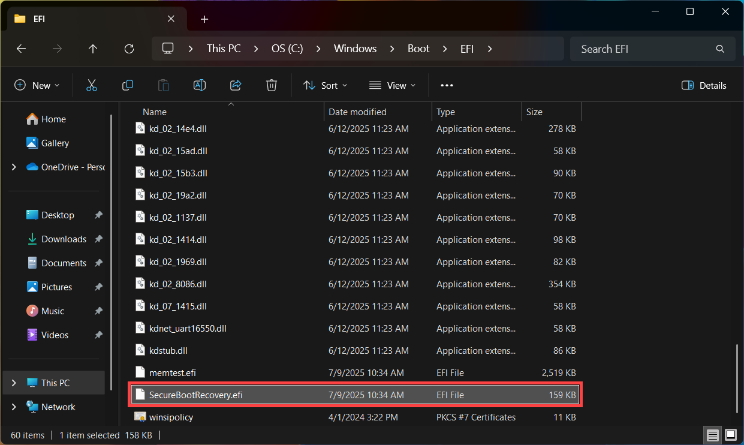Image resolution: width=744 pixels, height=445 pixels.
Task: Expand chevron after Windows in address bar
Action: 393,49
